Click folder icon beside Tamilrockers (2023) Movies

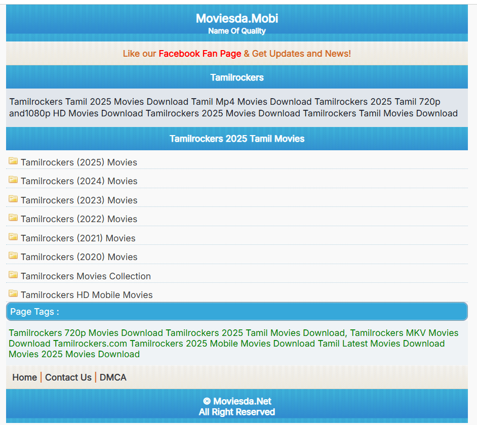tap(13, 199)
